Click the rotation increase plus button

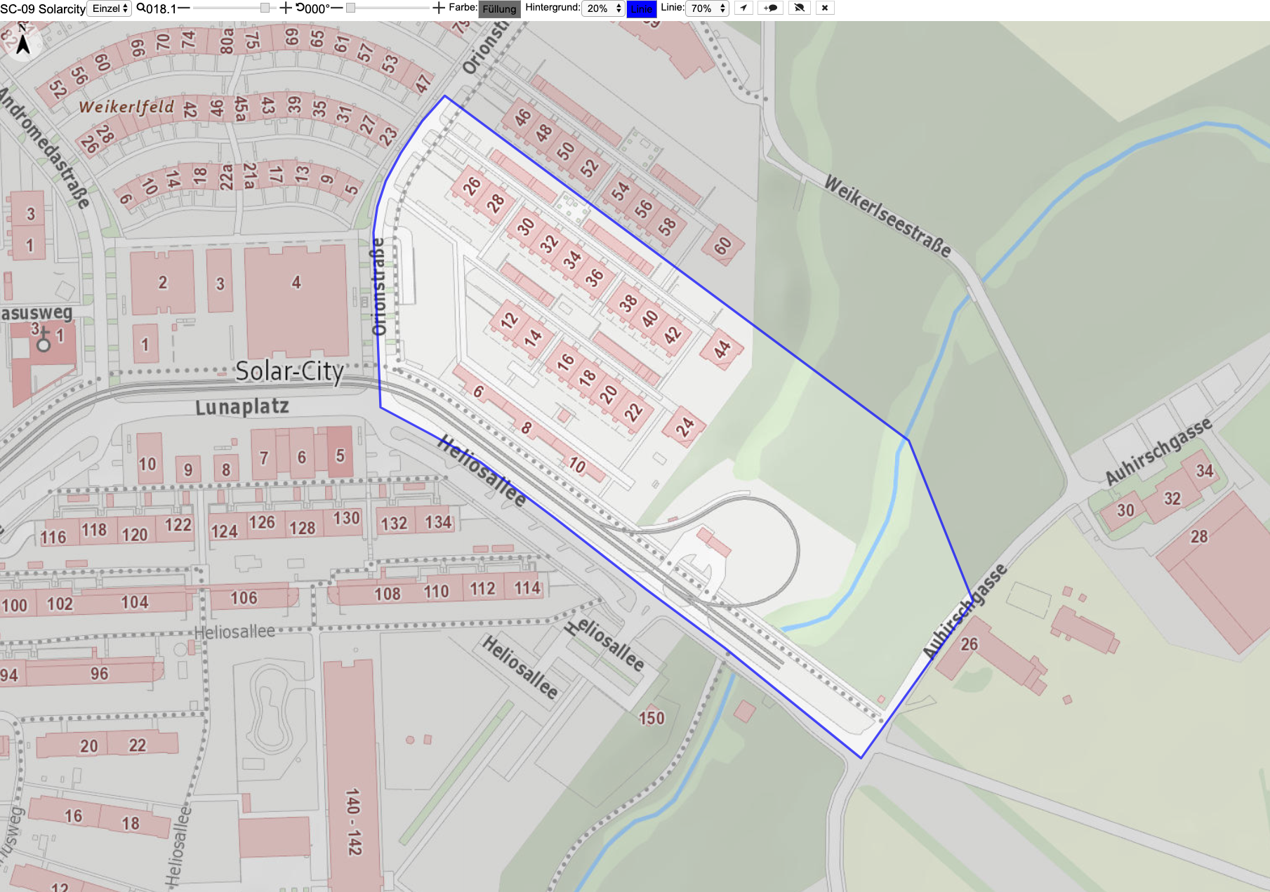(438, 8)
